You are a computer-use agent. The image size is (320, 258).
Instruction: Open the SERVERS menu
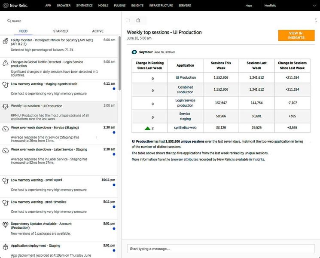tap(185, 6)
